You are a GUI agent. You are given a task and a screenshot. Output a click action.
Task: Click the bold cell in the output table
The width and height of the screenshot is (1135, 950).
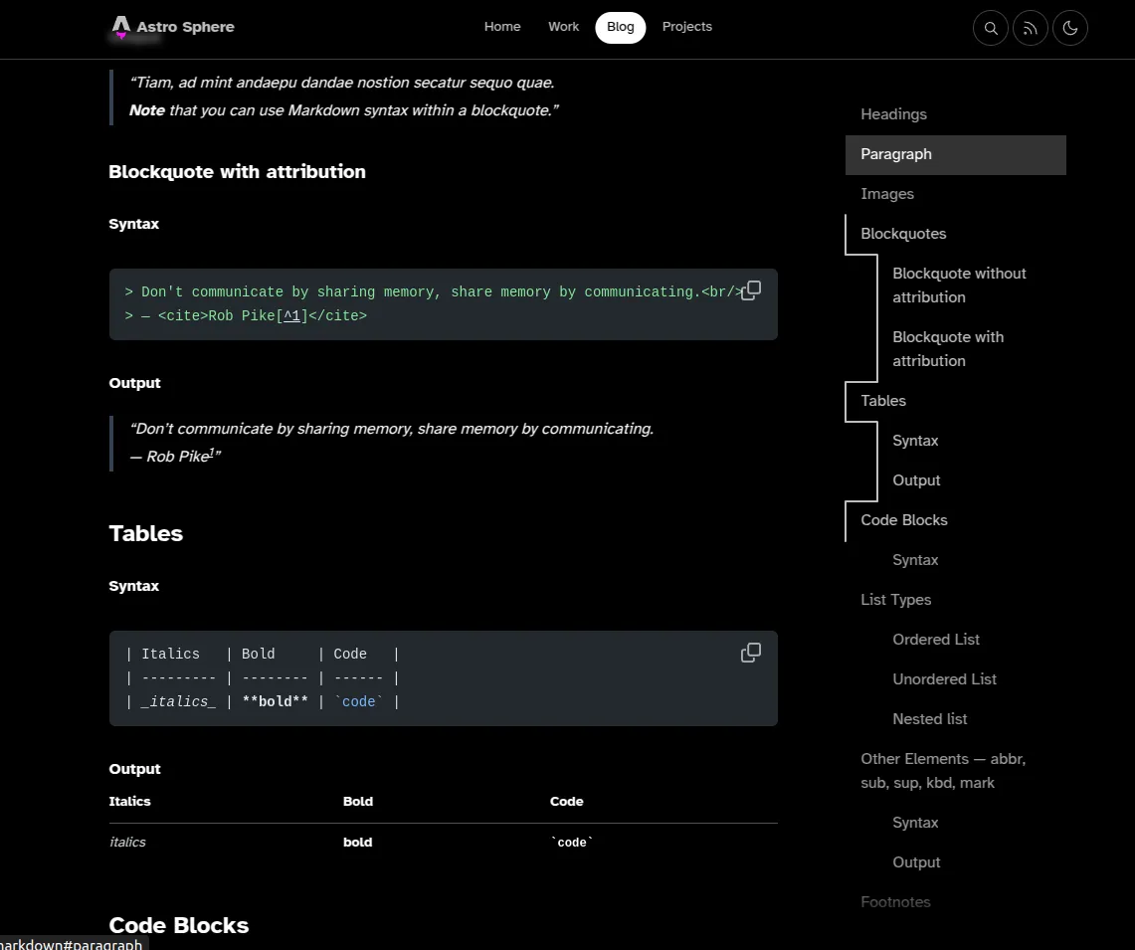[357, 843]
